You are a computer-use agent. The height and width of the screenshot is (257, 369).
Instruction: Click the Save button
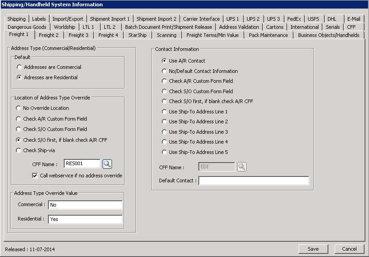[x=313, y=249]
